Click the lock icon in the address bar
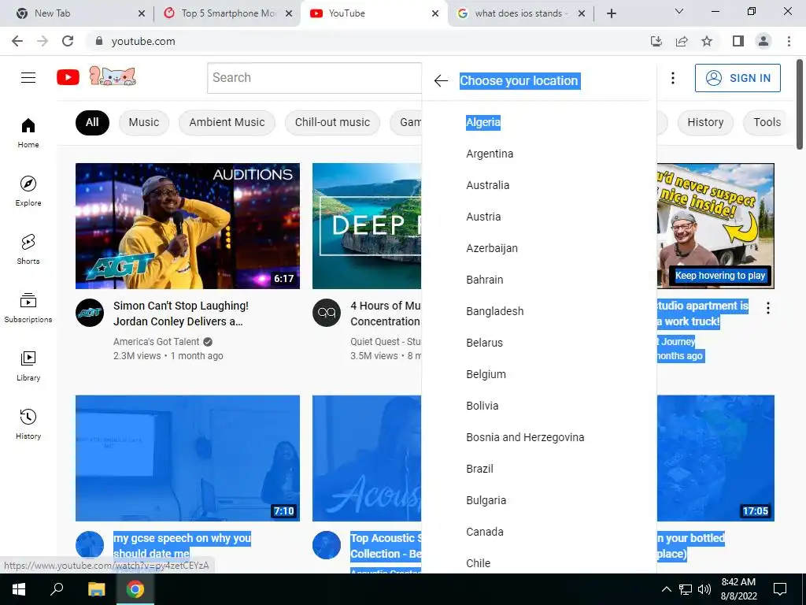Image resolution: width=806 pixels, height=605 pixels. pyautogui.click(x=99, y=41)
